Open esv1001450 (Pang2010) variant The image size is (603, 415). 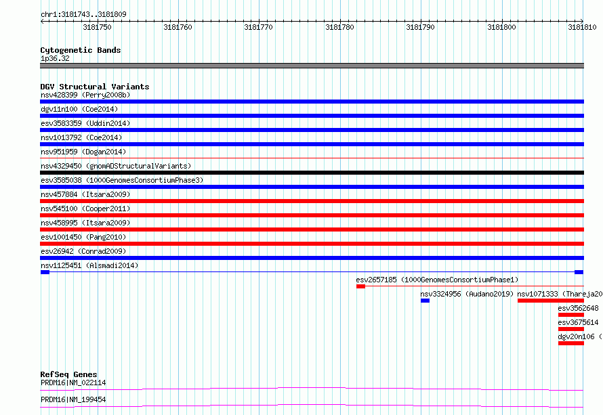point(83,237)
